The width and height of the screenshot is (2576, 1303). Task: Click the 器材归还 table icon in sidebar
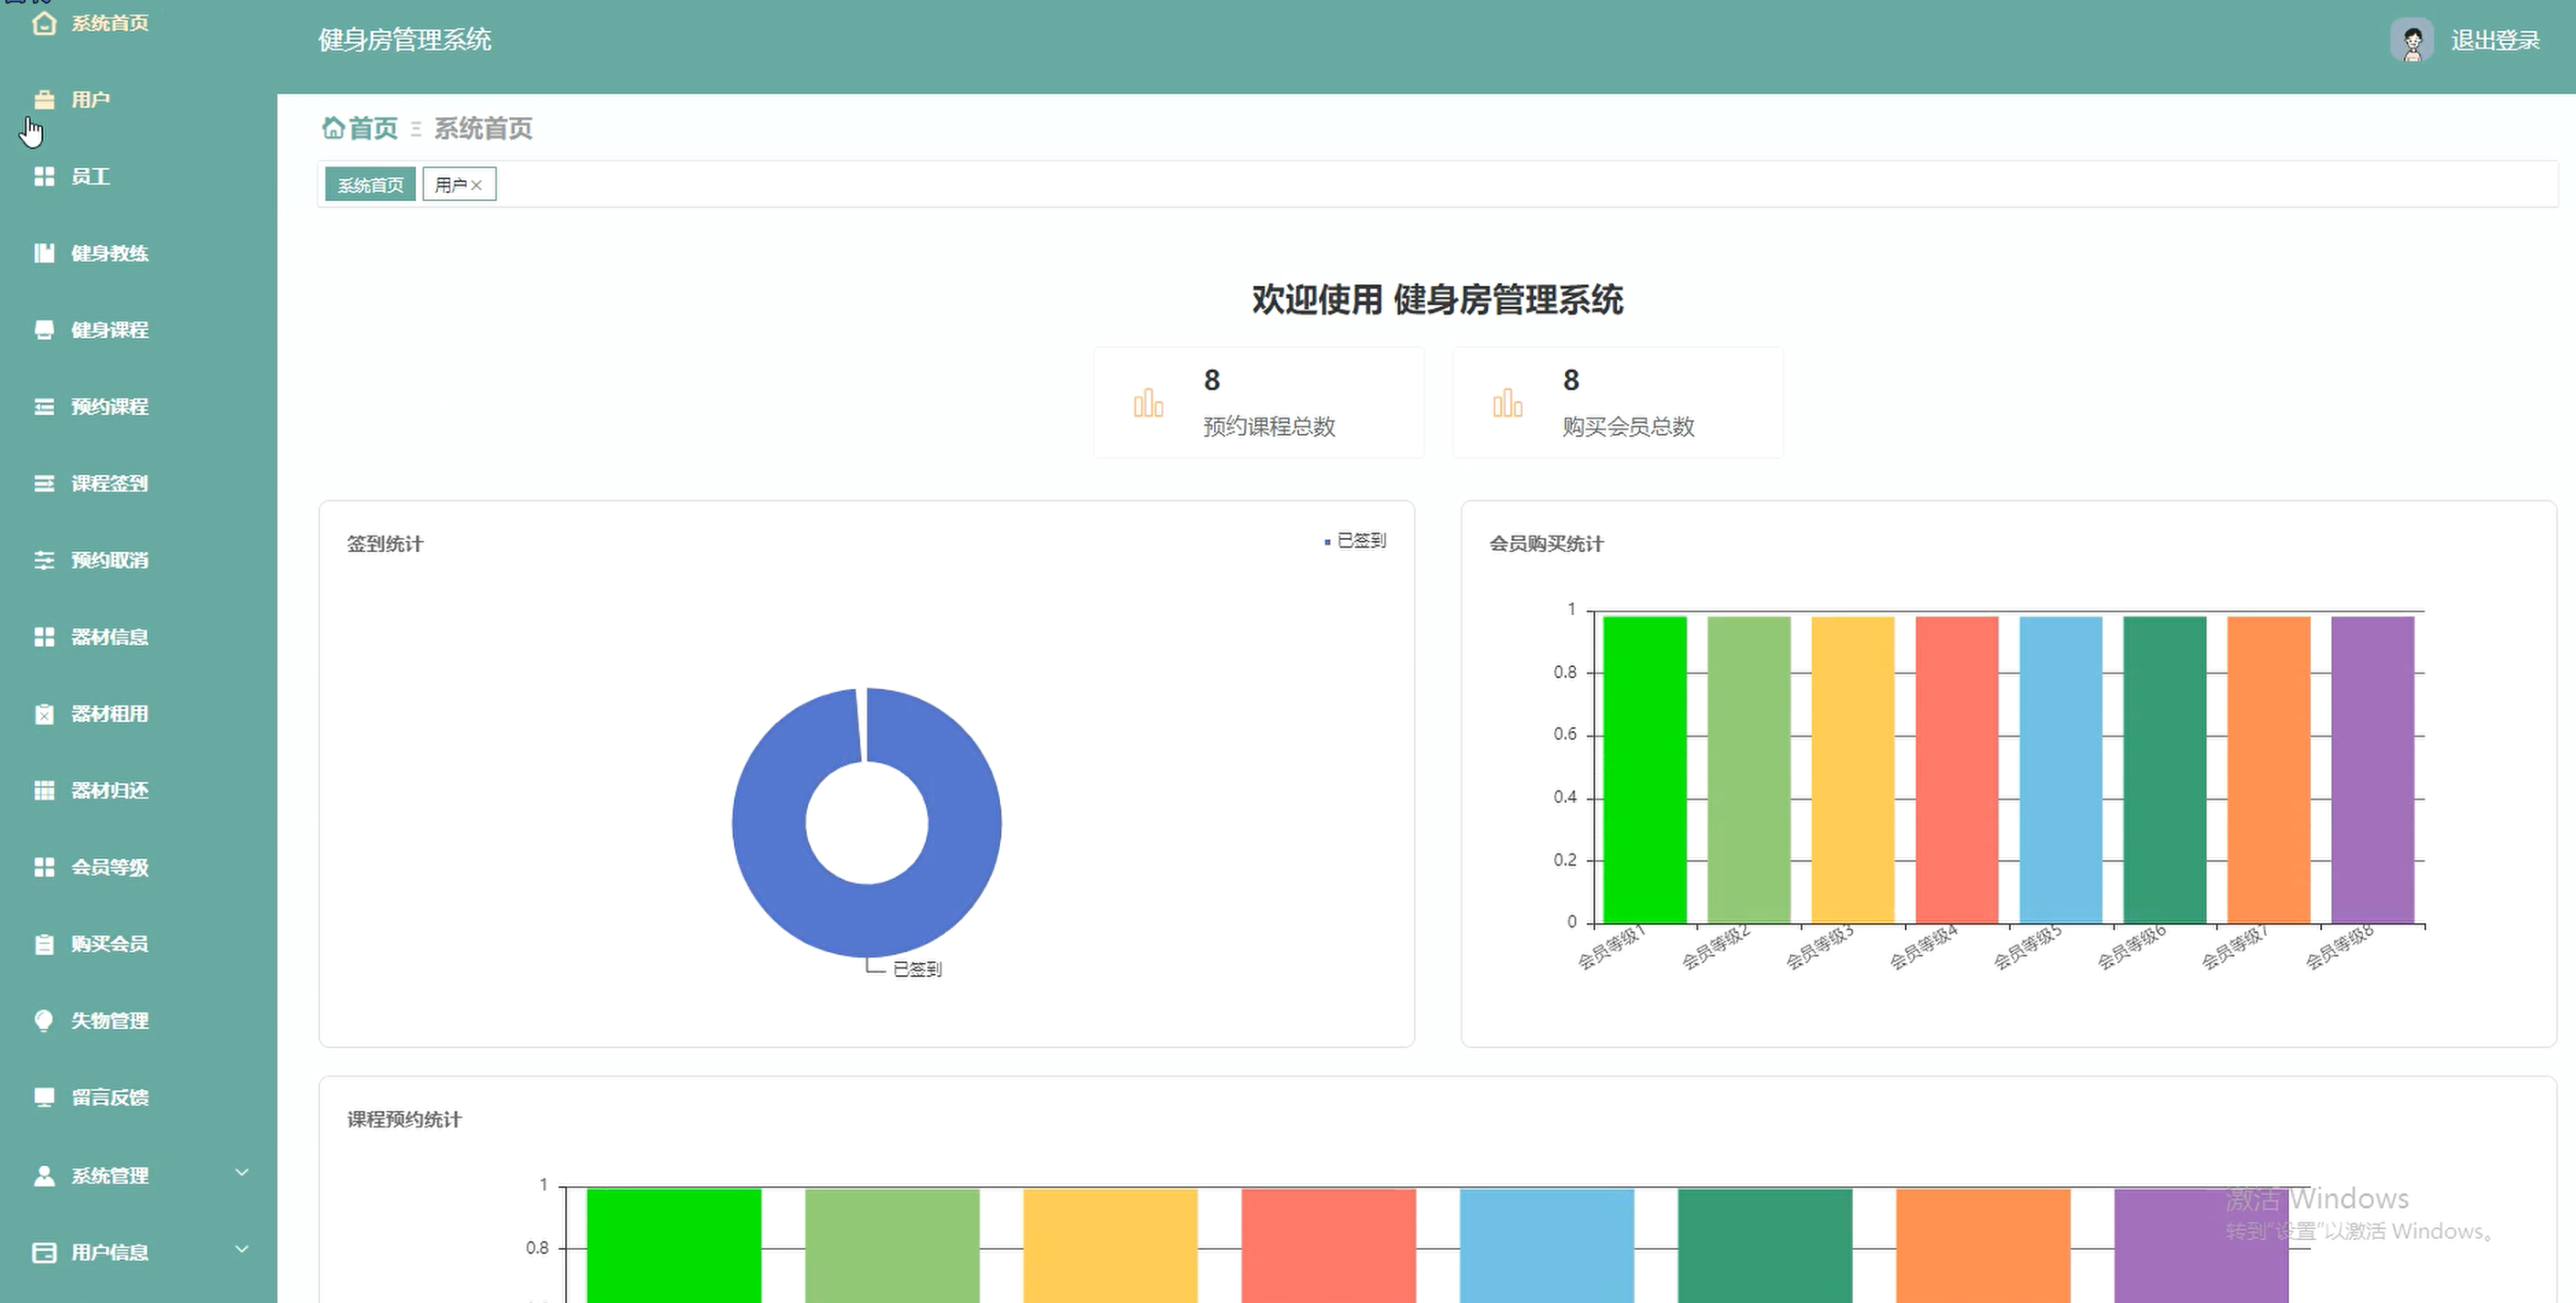44,790
